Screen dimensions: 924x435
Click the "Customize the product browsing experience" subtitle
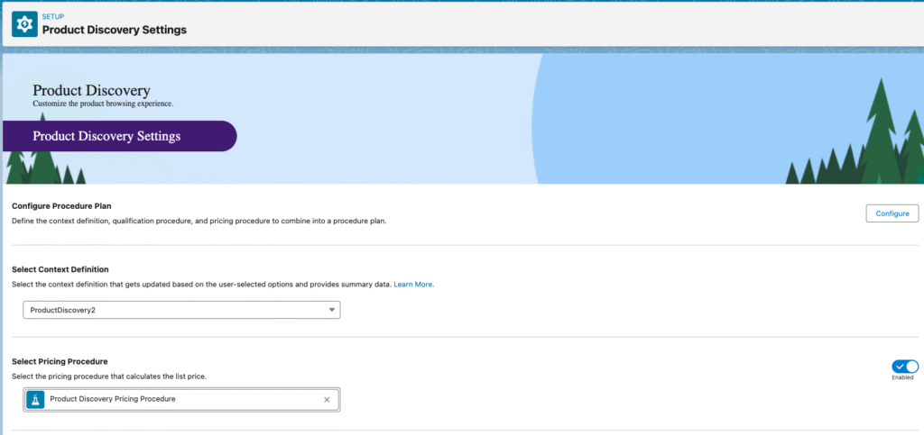coord(103,104)
